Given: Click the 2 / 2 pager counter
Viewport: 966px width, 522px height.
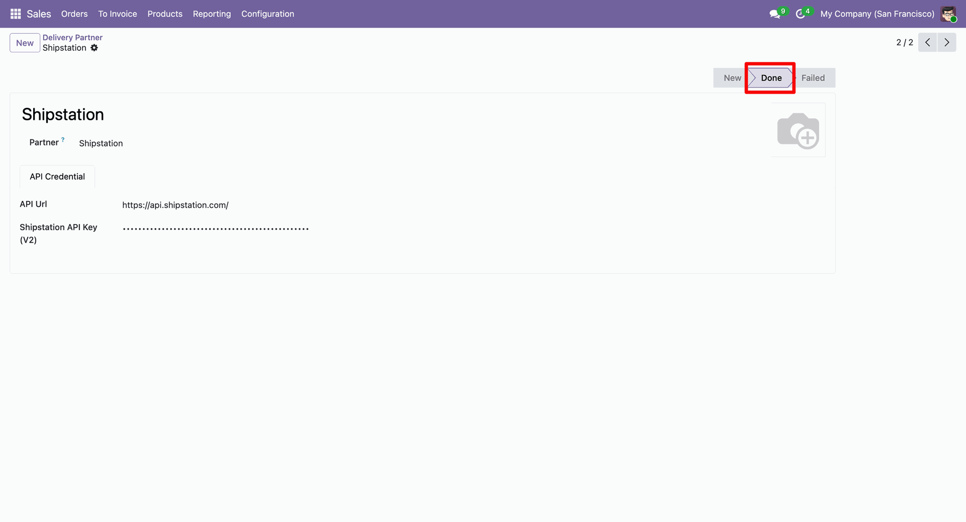Looking at the screenshot, I should (x=905, y=42).
